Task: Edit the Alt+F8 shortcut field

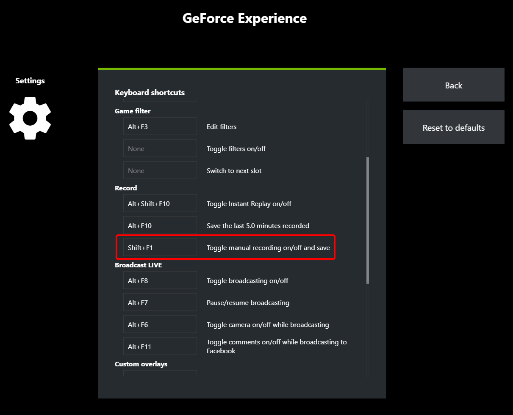Action: point(160,280)
